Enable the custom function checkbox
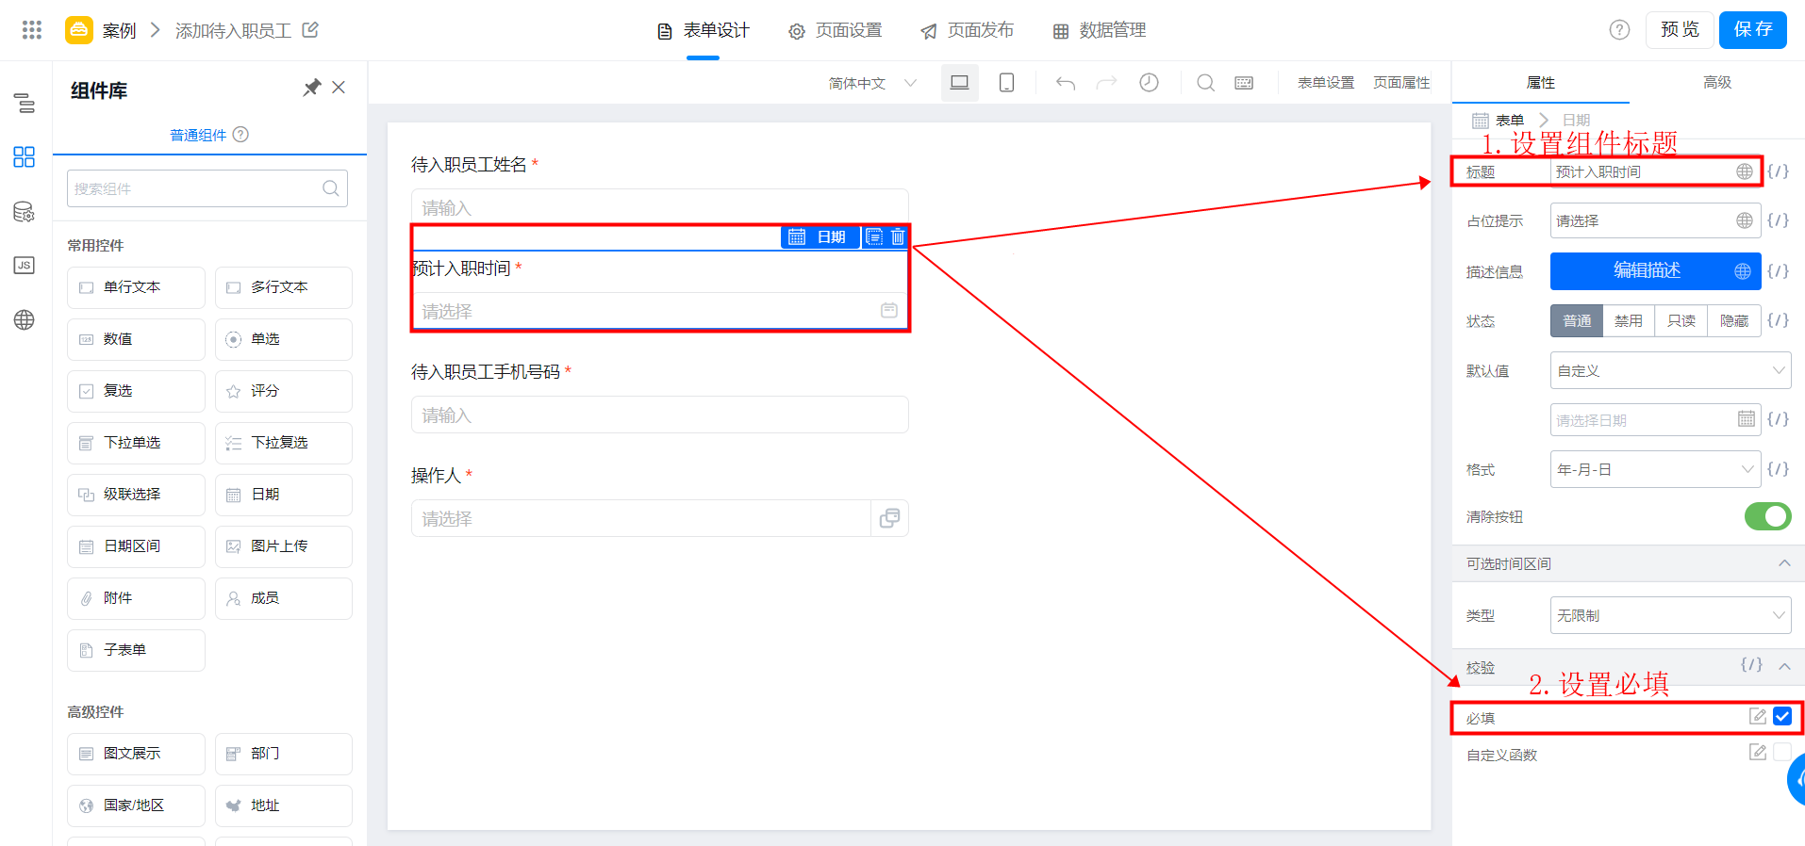 coord(1782,752)
